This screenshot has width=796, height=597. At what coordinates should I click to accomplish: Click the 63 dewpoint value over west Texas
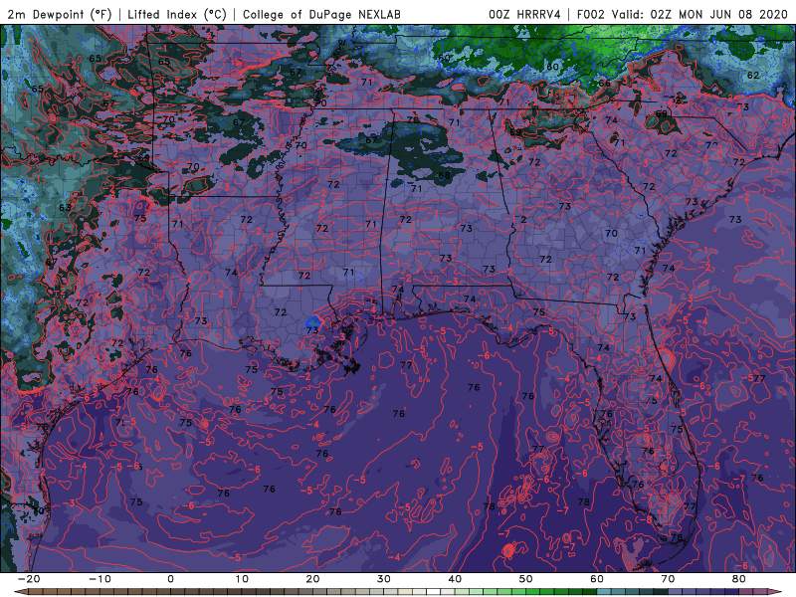[65, 208]
